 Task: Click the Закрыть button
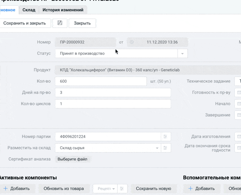[x=82, y=23]
